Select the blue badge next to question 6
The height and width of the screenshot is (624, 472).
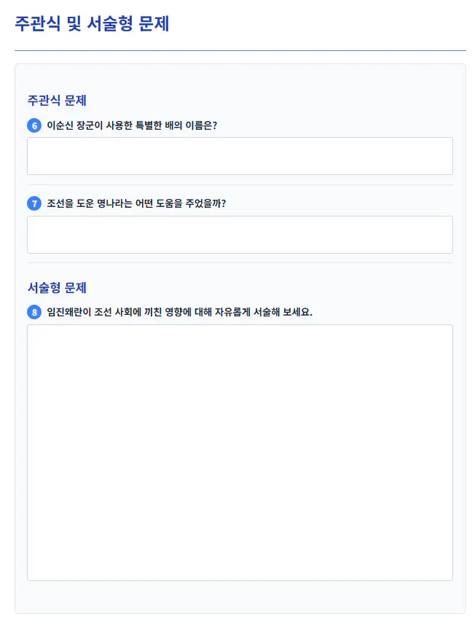[34, 125]
